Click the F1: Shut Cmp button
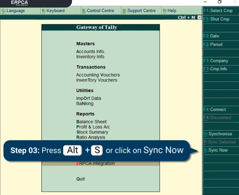The image size is (239, 195). coord(221,19)
